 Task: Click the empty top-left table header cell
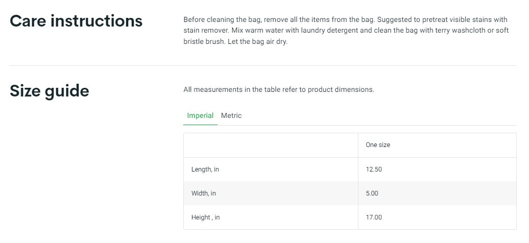pyautogui.click(x=271, y=145)
